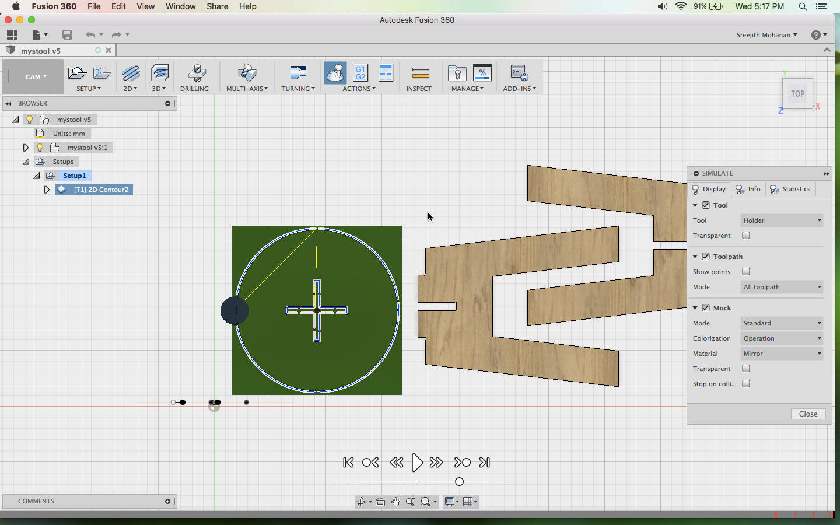This screenshot has height=525, width=840.
Task: Adjust simulation speed slider handle
Action: tap(459, 482)
